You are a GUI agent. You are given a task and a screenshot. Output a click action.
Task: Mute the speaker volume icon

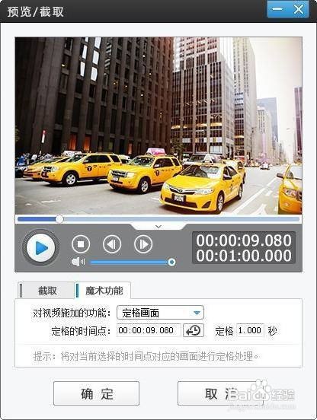78,262
